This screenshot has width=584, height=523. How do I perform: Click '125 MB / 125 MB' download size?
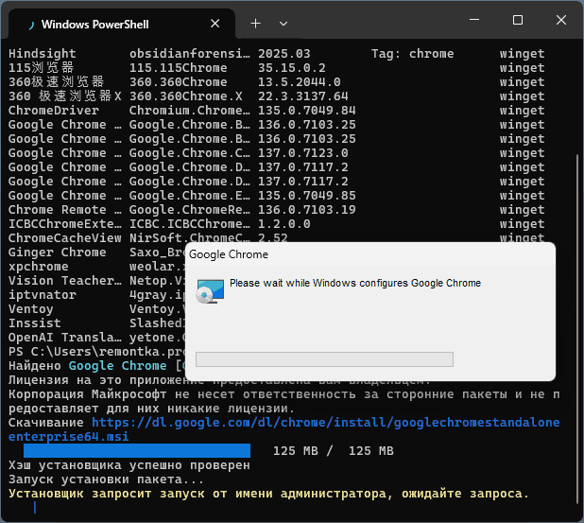click(333, 451)
